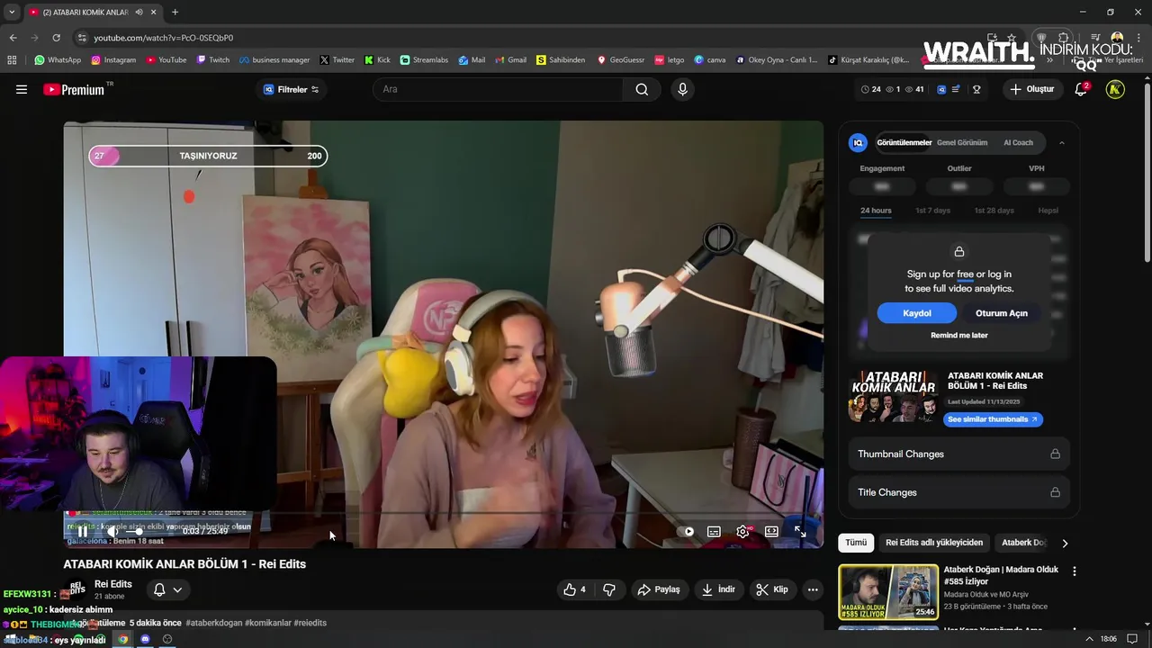Viewport: 1152px width, 648px height.
Task: Click See similar thumbnails button
Action: click(993, 419)
